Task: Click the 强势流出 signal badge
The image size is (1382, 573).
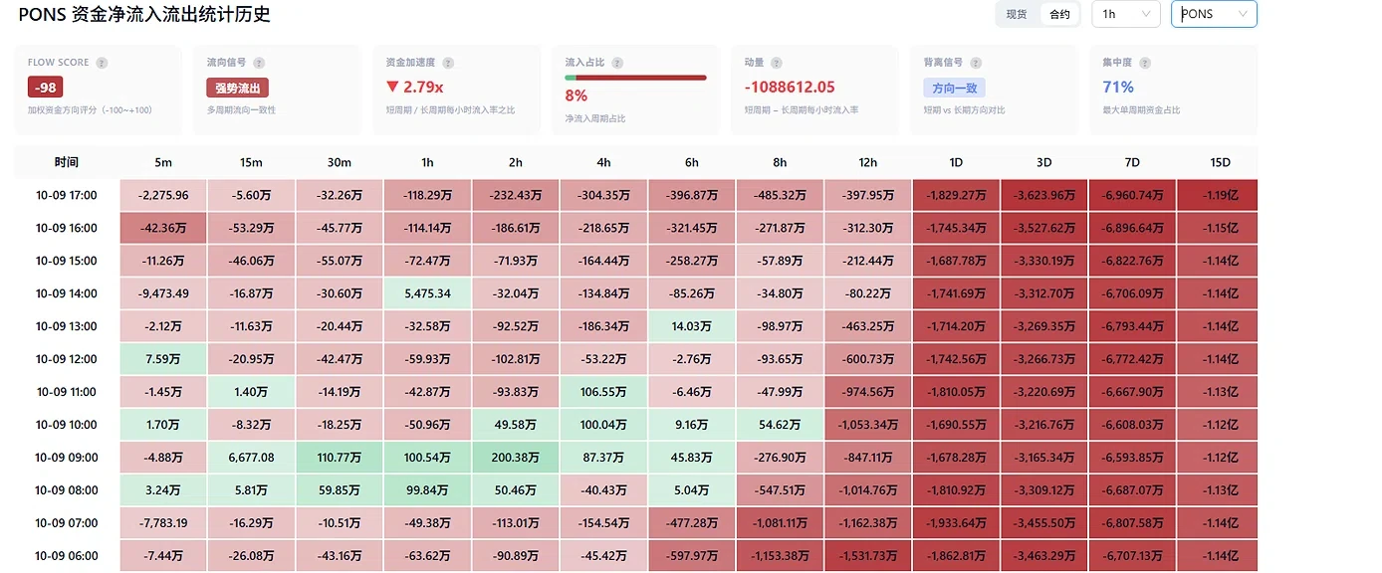Action: click(238, 88)
